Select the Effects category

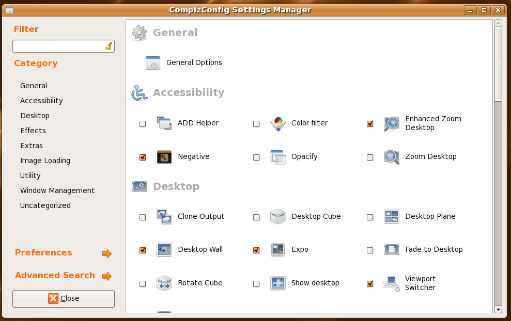[33, 130]
